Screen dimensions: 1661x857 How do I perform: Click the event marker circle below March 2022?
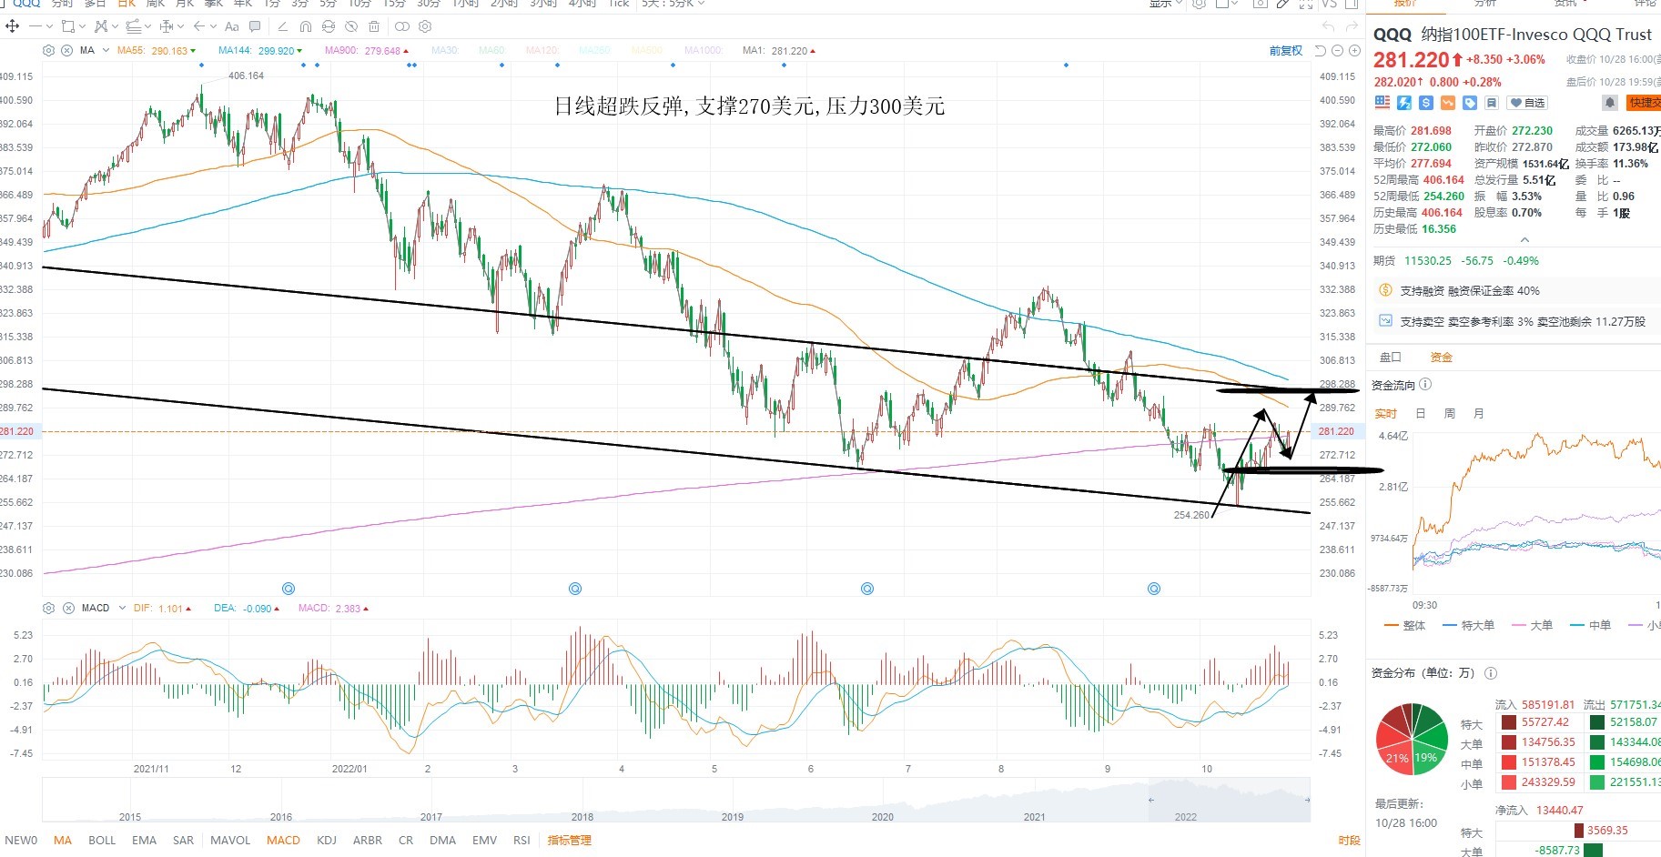coord(575,589)
